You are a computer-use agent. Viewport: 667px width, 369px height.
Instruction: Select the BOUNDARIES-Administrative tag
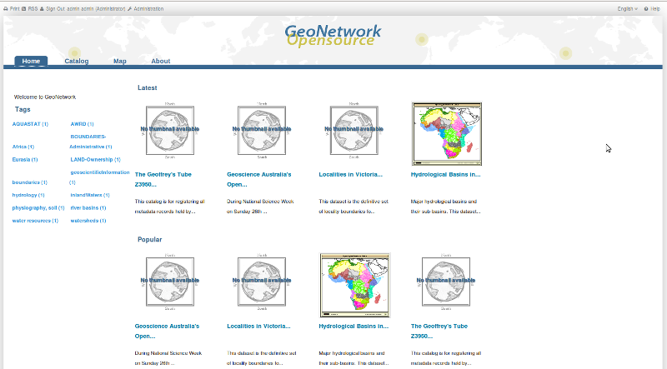coord(91,142)
